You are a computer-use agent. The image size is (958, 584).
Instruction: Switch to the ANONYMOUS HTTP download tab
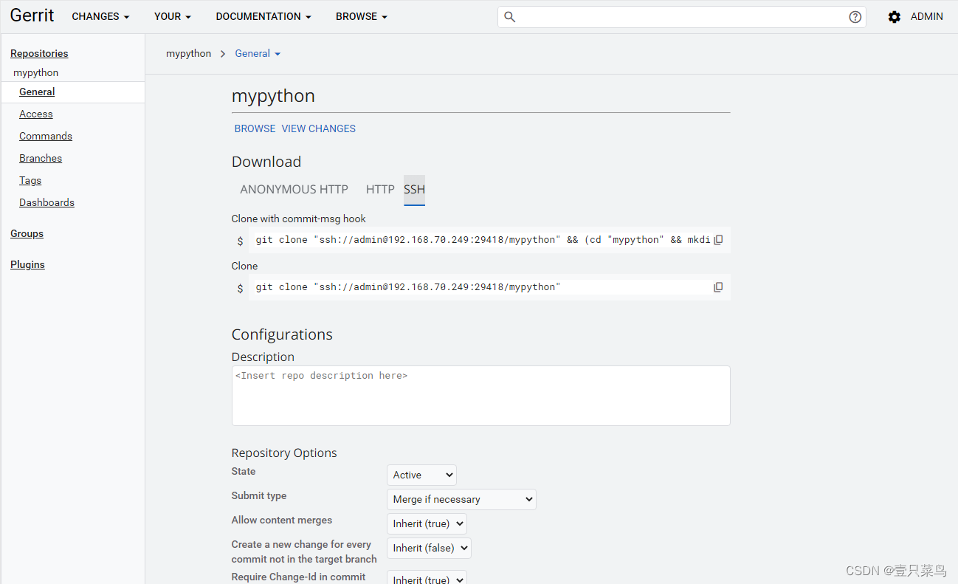coord(294,190)
